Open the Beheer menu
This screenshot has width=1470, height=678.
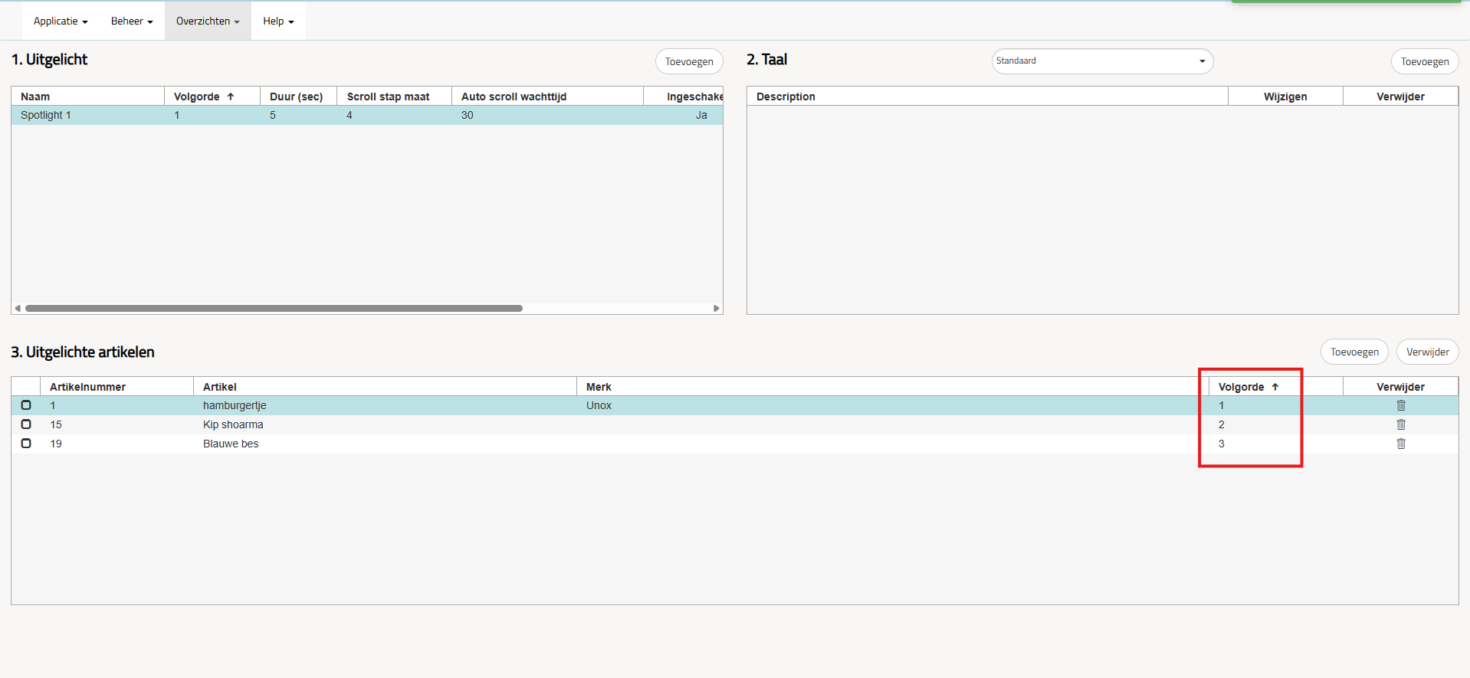132,21
